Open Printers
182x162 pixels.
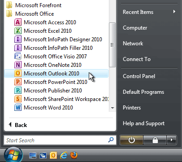point(132,108)
